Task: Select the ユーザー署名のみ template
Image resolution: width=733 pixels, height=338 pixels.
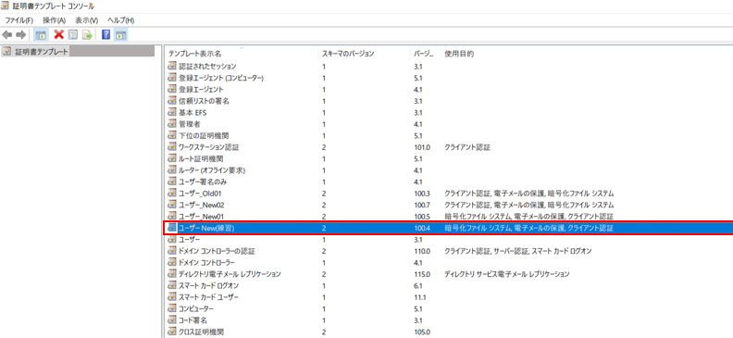Action: [x=204, y=182]
